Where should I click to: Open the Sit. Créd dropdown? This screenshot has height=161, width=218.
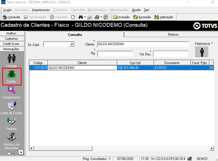tap(72, 44)
